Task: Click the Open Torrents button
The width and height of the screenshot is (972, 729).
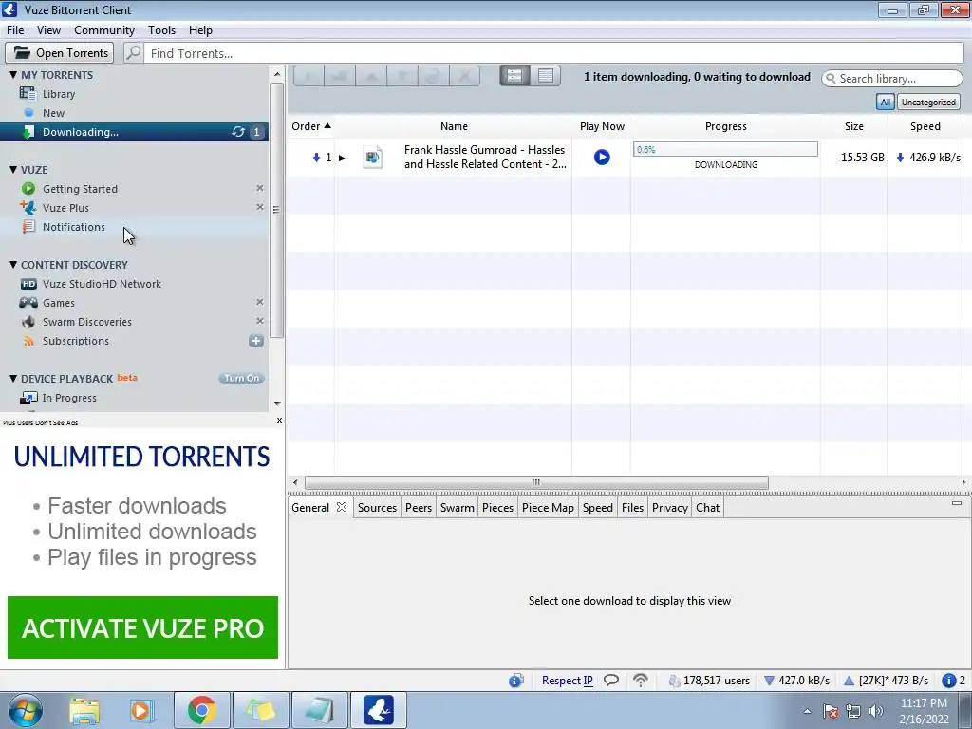Action: click(60, 53)
